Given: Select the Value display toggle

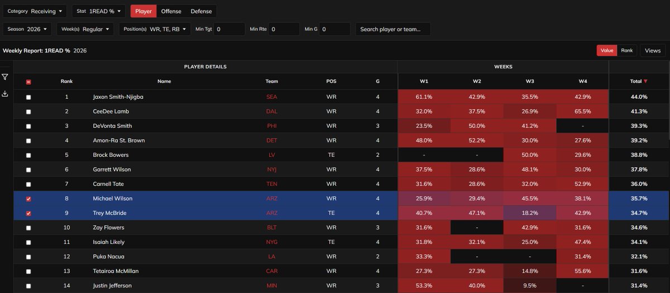Looking at the screenshot, I should [x=607, y=50].
